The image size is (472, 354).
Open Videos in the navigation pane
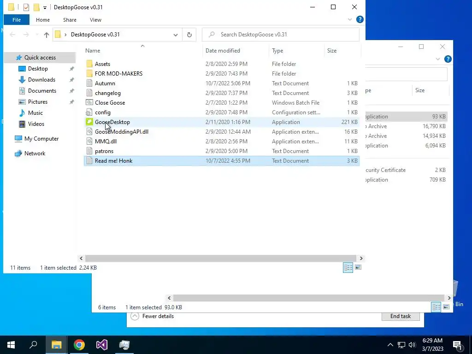[36, 124]
